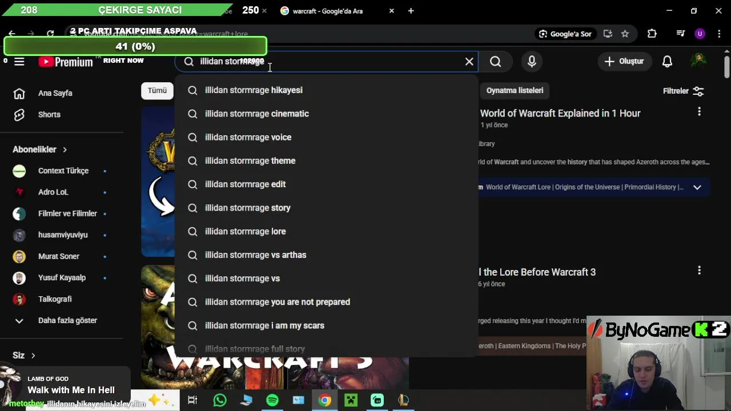This screenshot has height=411, width=731.
Task: Choose suggestion illidan stormrage hikayesi
Action: tap(326, 90)
